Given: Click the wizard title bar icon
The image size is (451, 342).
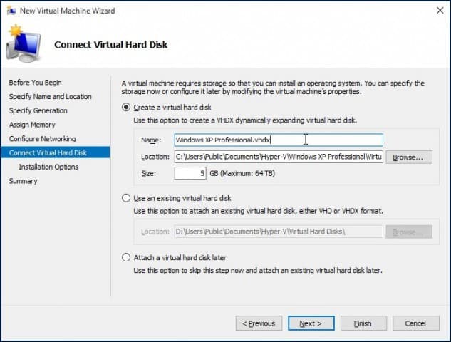Looking at the screenshot, I should tap(11, 11).
